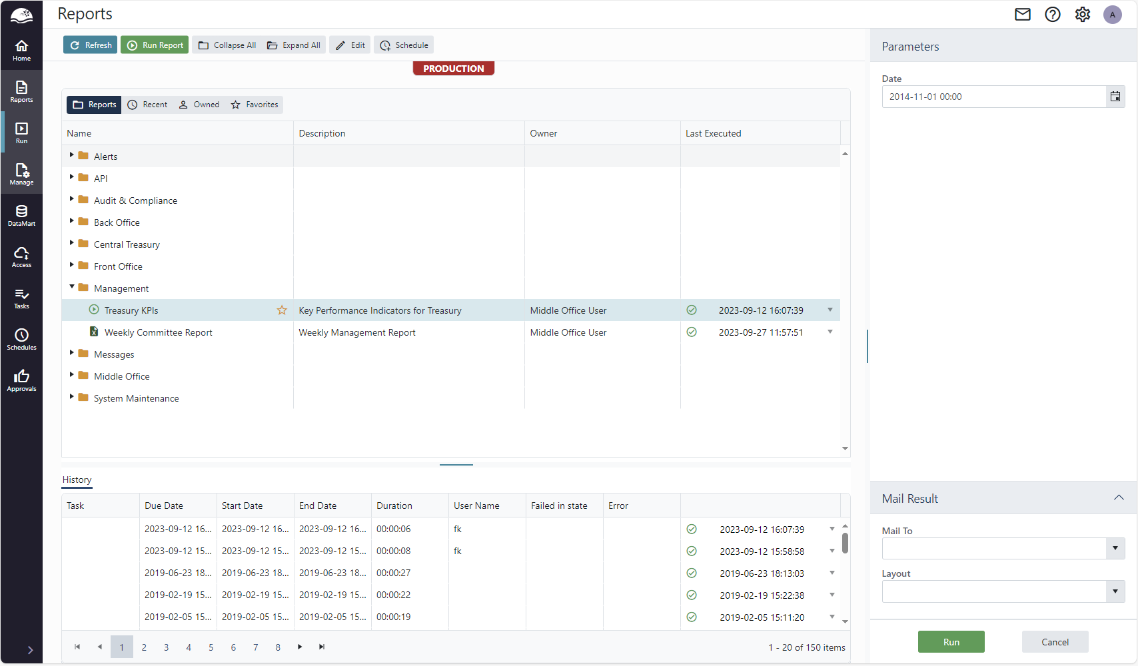Select the Weekly Committee Report row

click(451, 332)
